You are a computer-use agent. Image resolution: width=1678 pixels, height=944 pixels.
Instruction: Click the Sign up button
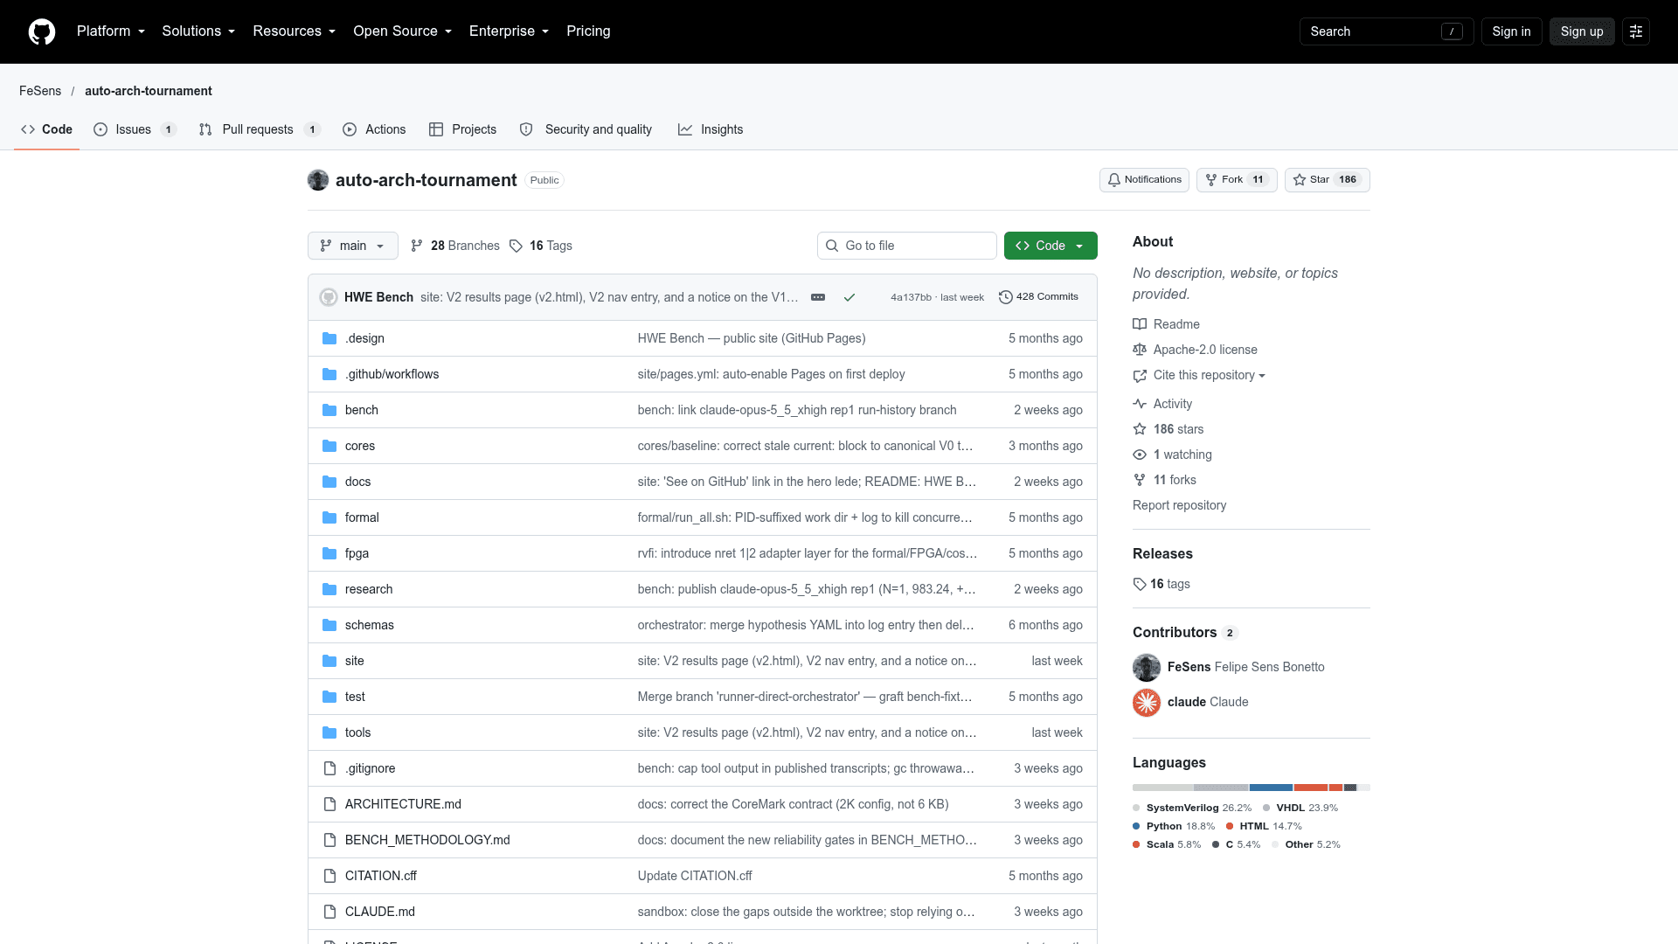point(1582,31)
